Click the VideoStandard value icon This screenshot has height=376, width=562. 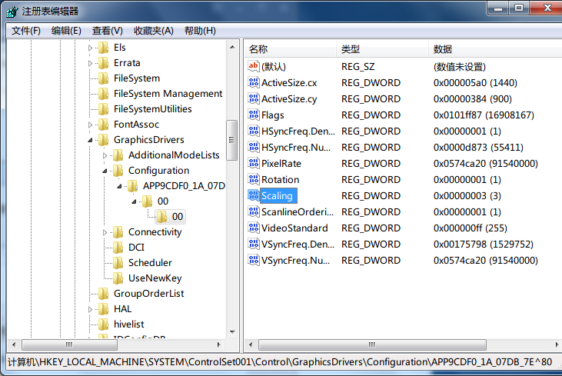(x=254, y=228)
